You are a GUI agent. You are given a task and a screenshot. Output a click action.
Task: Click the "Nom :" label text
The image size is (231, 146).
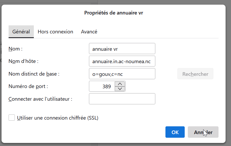point(15,49)
